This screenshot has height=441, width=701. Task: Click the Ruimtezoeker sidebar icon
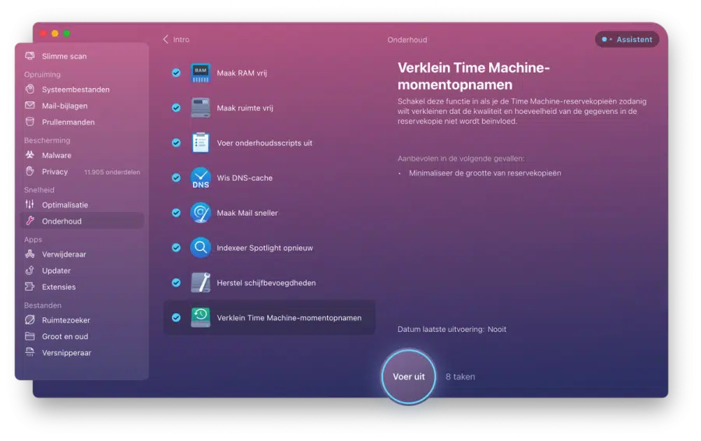(30, 319)
